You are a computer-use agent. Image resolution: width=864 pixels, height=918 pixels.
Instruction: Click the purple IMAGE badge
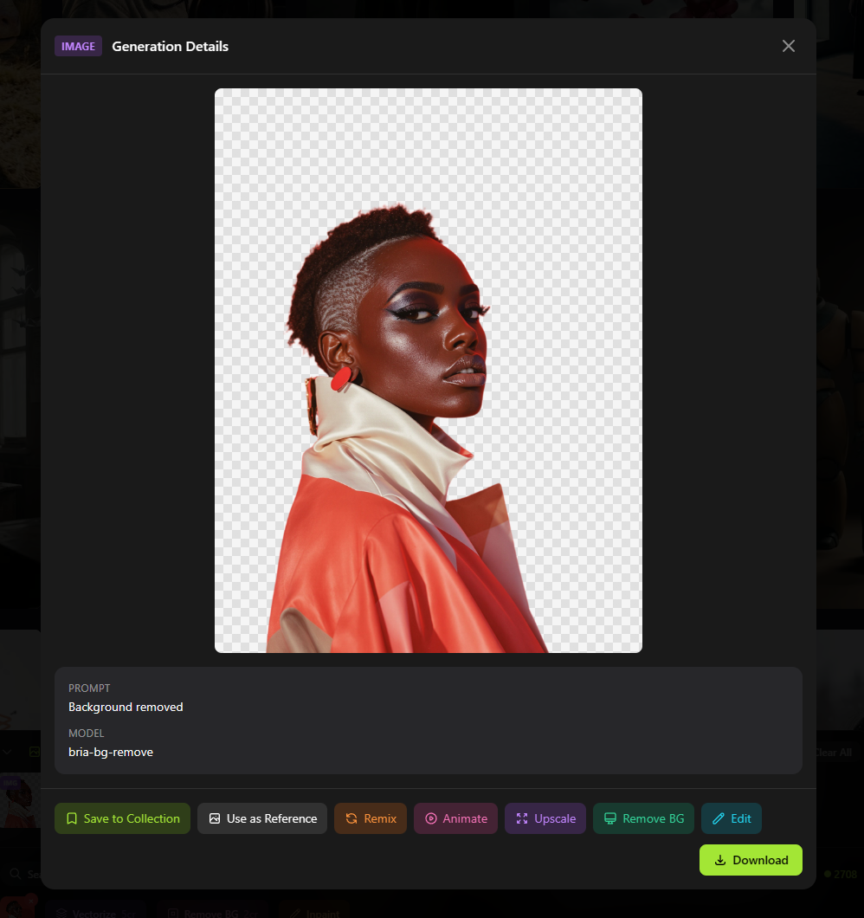coord(78,46)
